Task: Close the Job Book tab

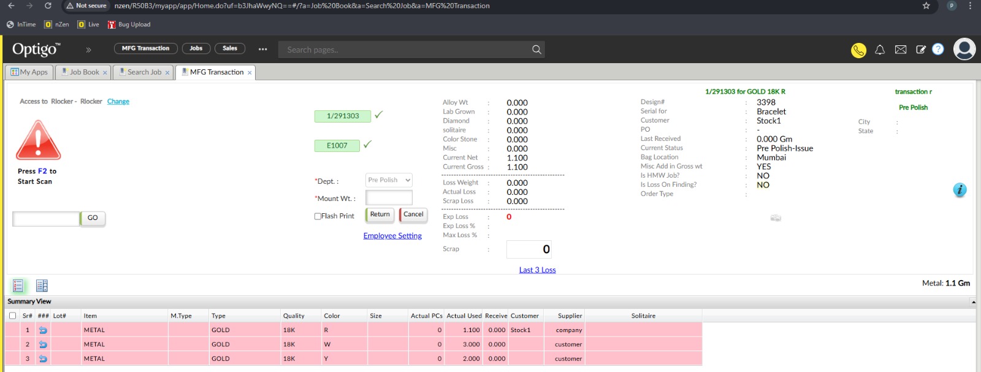Action: [x=105, y=73]
